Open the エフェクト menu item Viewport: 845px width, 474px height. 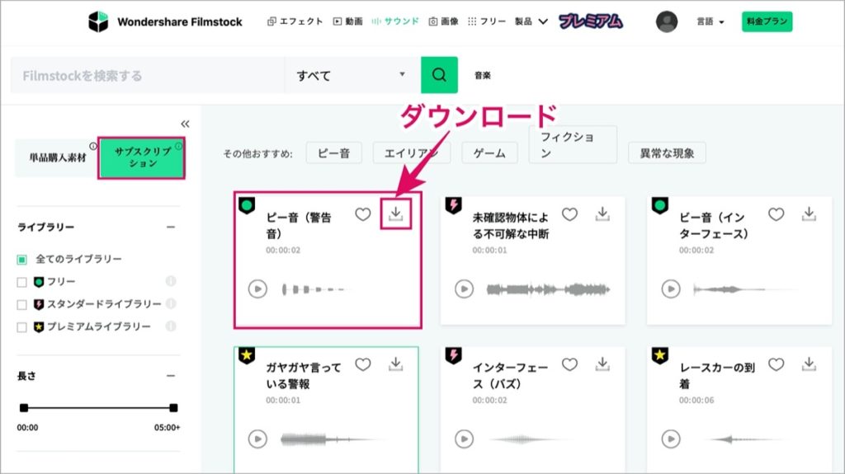point(295,21)
